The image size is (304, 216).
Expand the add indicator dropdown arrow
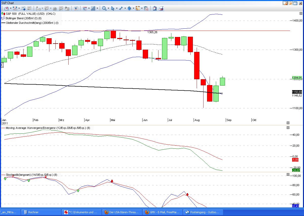tap(42, 8)
